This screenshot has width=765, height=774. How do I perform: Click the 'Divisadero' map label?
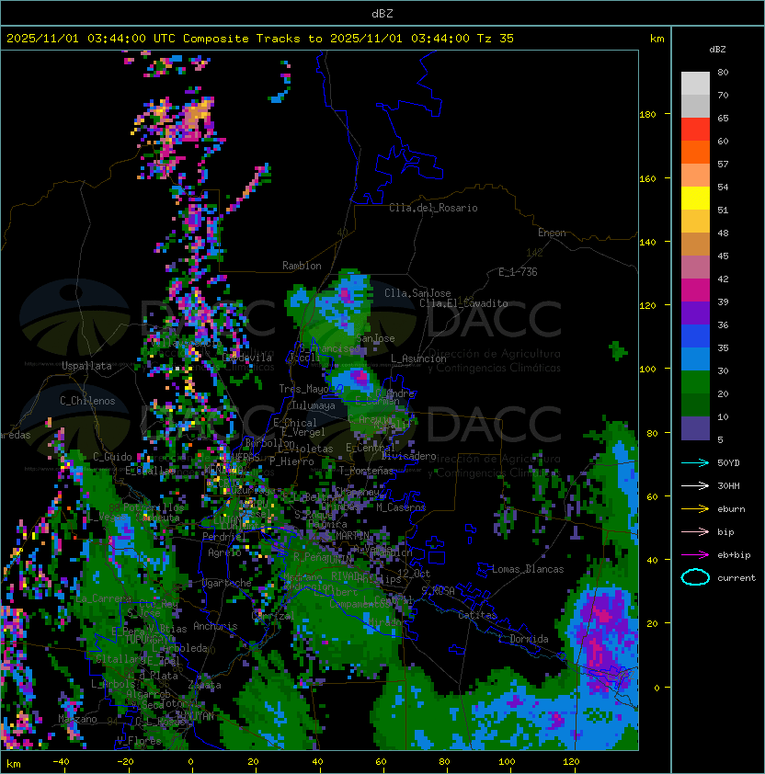(x=409, y=456)
